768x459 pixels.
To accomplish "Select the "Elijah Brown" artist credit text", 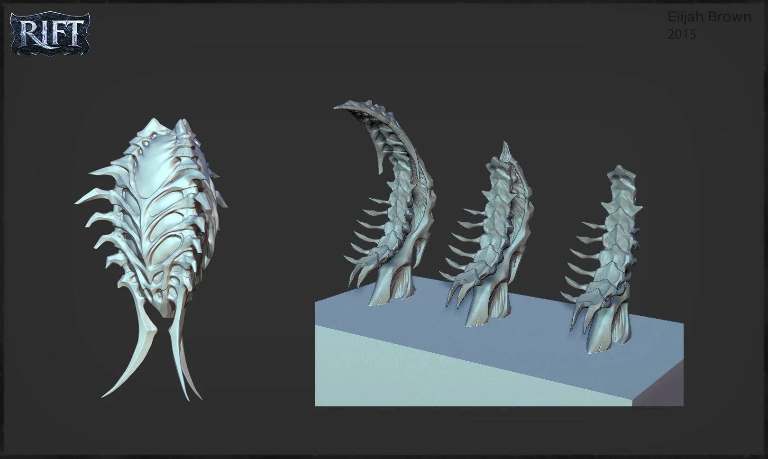I will tap(709, 17).
